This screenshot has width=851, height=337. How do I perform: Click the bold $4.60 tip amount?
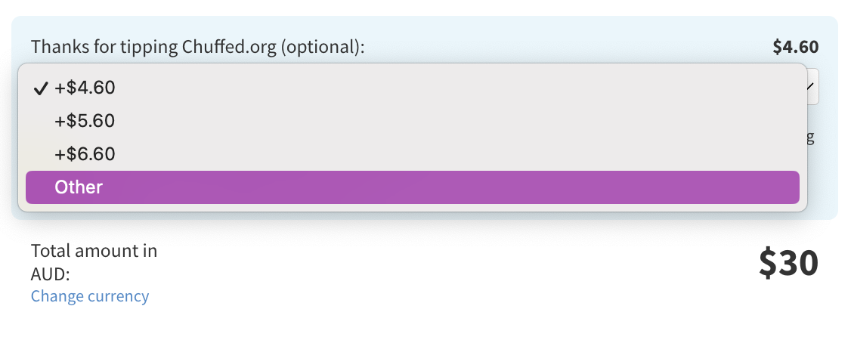[796, 47]
